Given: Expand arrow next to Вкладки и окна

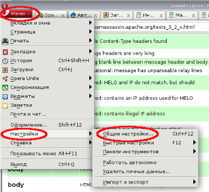Looking at the screenshot, I should pos(90,22).
